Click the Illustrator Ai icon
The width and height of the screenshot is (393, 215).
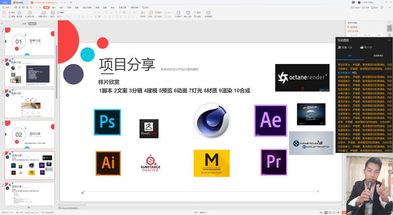[108, 163]
